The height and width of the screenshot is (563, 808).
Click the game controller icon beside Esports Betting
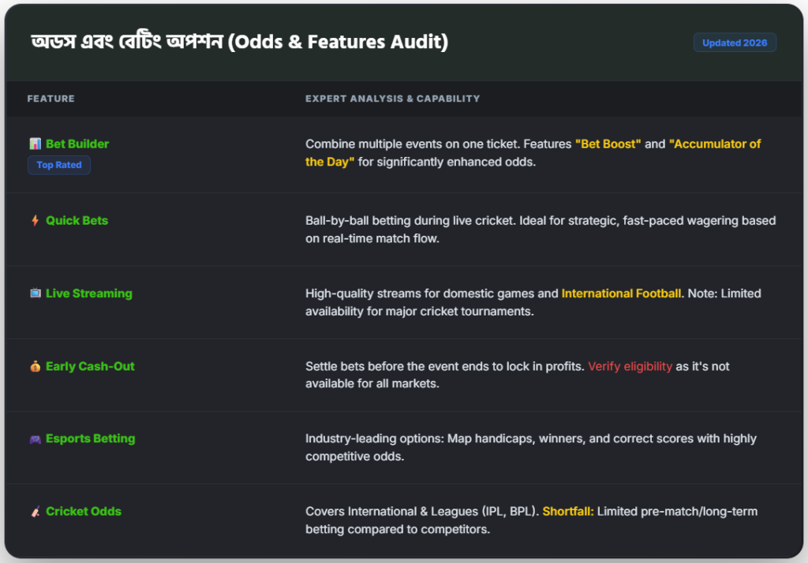[35, 439]
